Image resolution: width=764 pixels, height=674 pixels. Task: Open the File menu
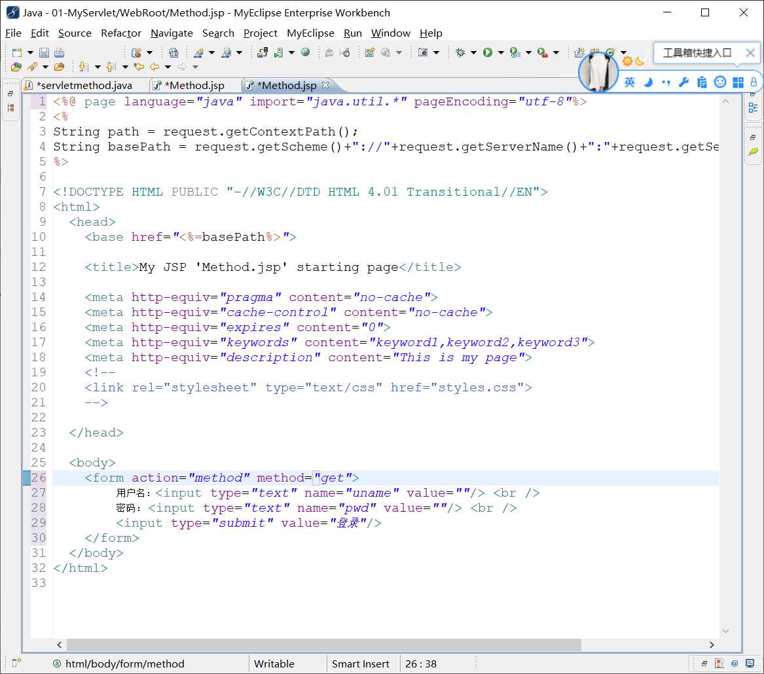[13, 33]
